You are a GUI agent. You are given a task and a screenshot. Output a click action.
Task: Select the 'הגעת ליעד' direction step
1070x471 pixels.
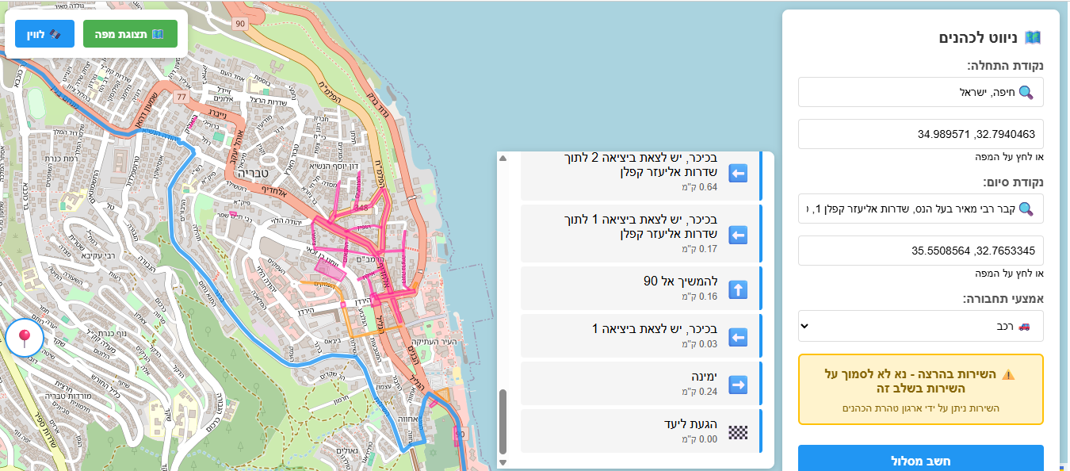click(x=639, y=431)
